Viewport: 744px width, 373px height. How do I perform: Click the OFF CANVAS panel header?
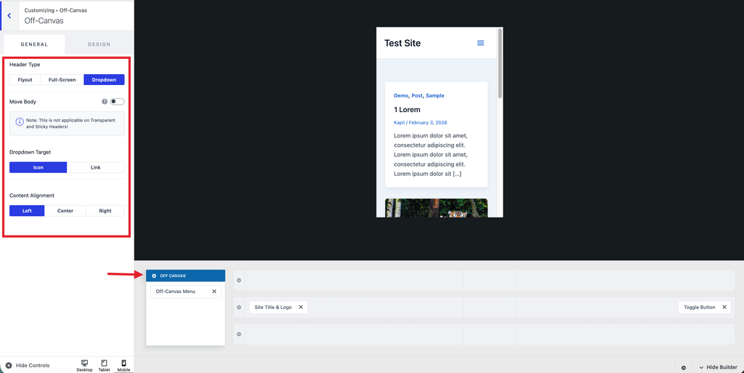point(185,276)
